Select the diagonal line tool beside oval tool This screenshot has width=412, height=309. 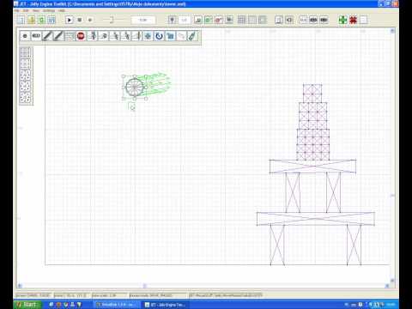(x=47, y=36)
